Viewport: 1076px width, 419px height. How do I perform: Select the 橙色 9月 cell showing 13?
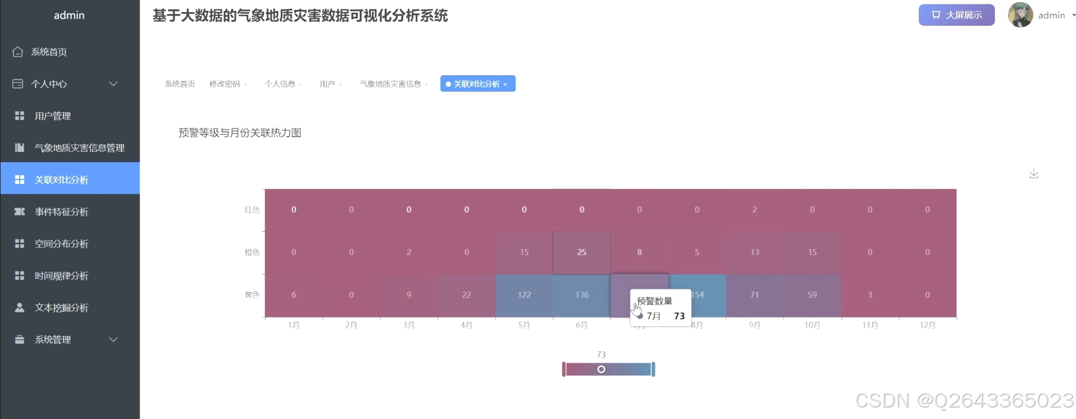click(755, 252)
